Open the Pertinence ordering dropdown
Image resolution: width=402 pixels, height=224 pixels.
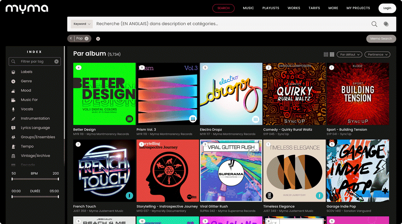377,54
